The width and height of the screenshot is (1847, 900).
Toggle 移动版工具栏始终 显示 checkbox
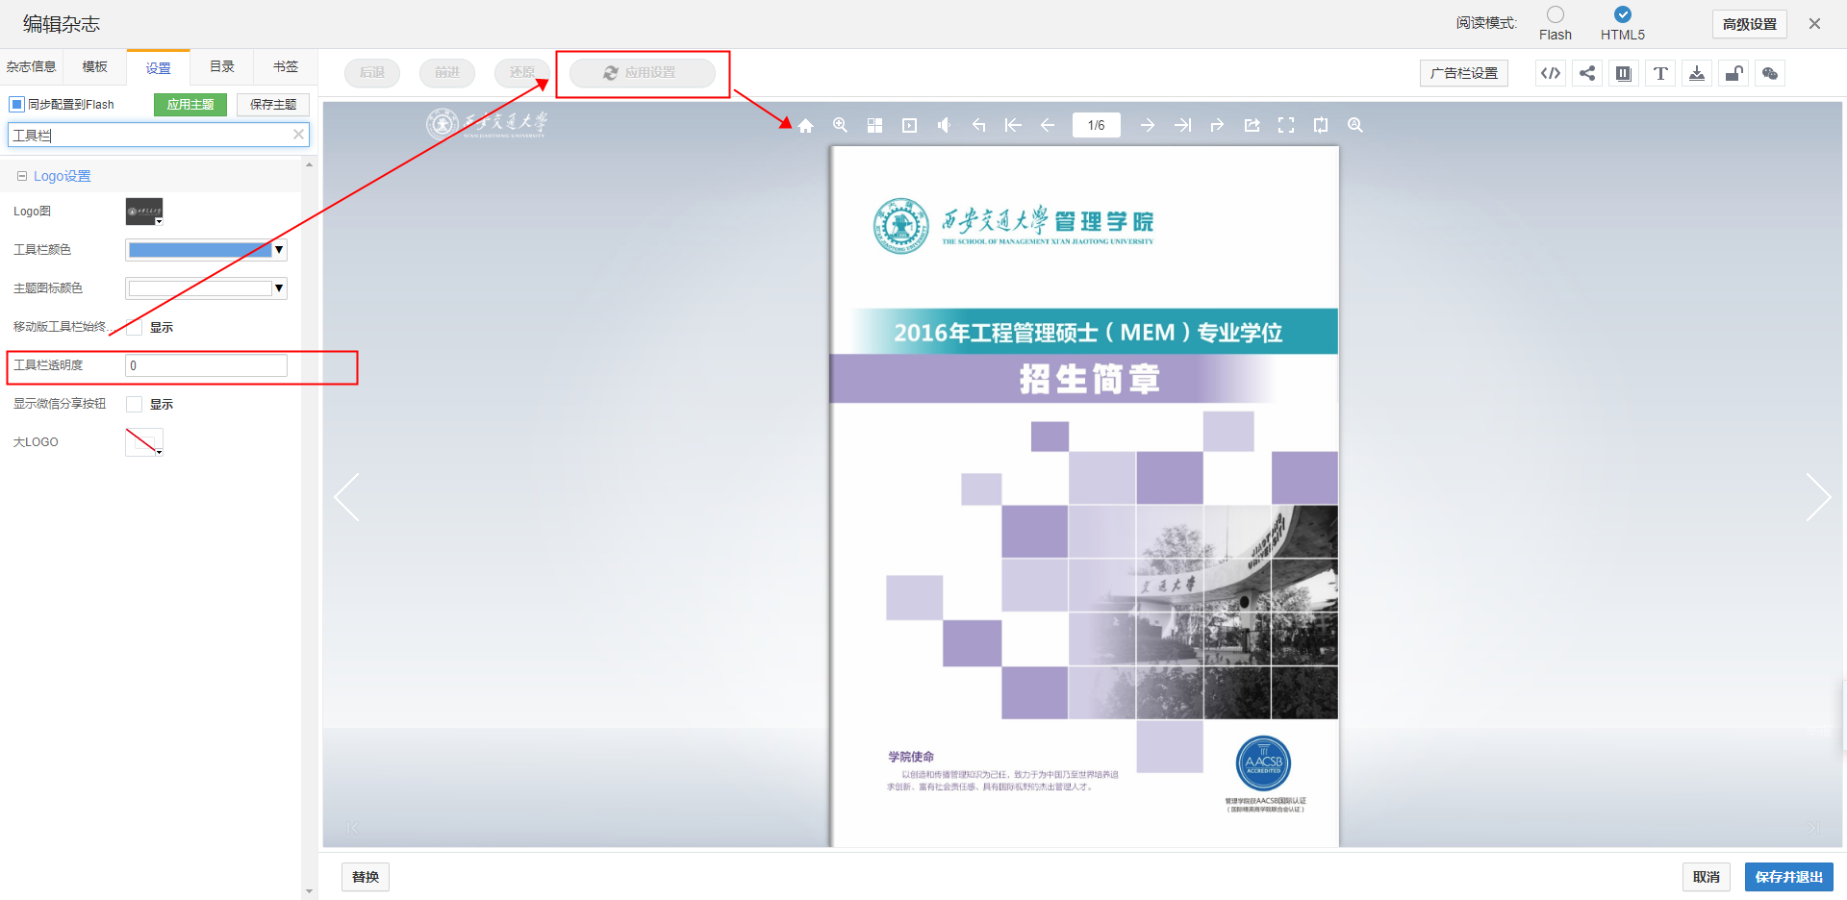135,327
